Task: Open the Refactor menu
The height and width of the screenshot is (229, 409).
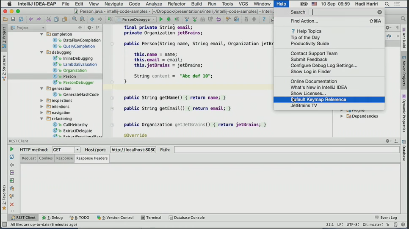Action: 176,4
